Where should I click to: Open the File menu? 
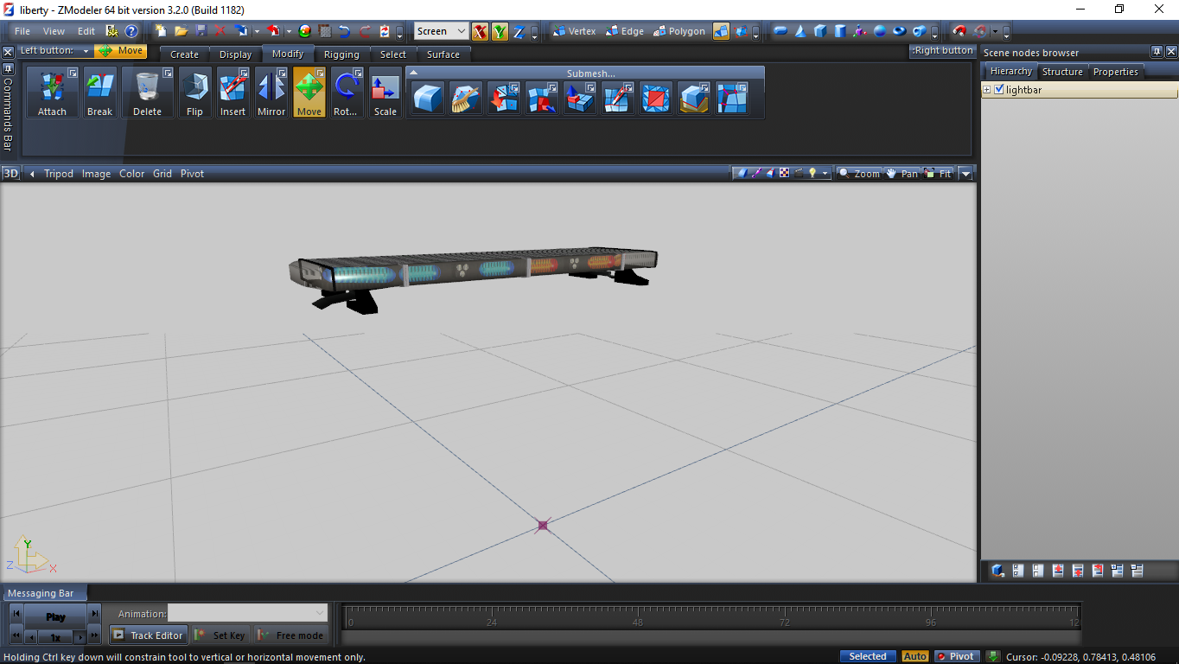[22, 31]
